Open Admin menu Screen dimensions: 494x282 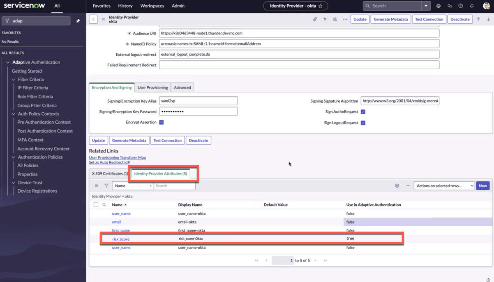coord(178,6)
